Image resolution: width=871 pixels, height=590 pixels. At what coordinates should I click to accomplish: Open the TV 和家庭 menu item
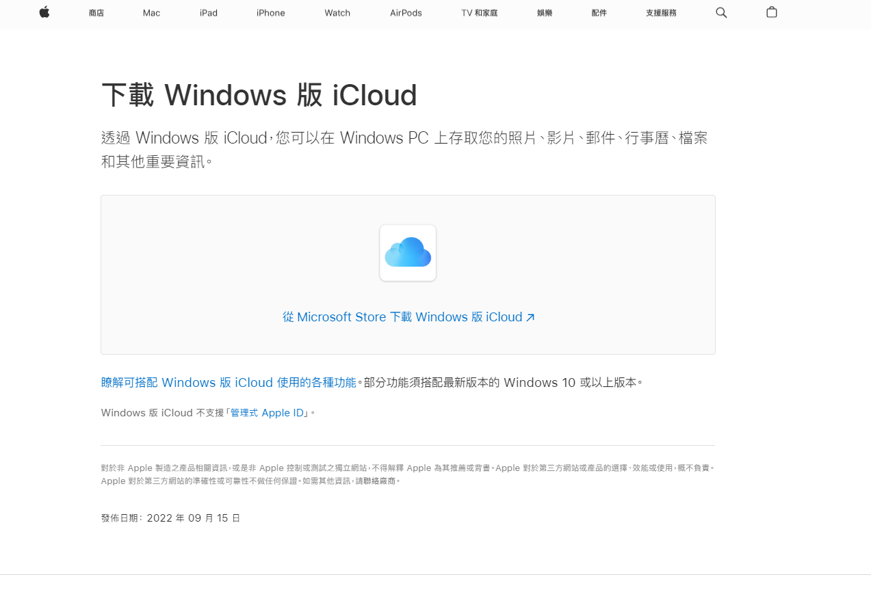tap(479, 13)
